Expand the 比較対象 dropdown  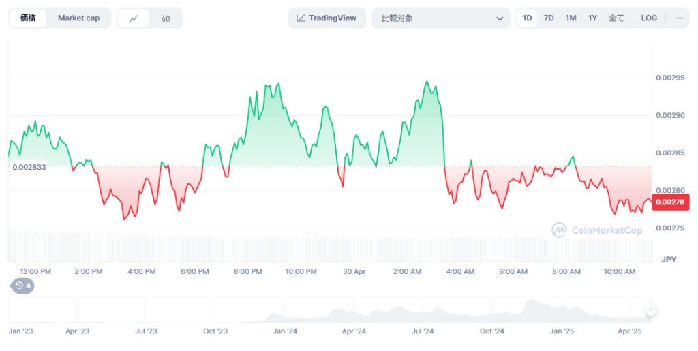[440, 18]
